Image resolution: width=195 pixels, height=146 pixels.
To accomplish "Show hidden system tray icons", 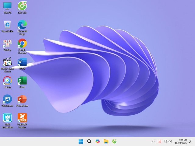I will (x=154, y=141).
